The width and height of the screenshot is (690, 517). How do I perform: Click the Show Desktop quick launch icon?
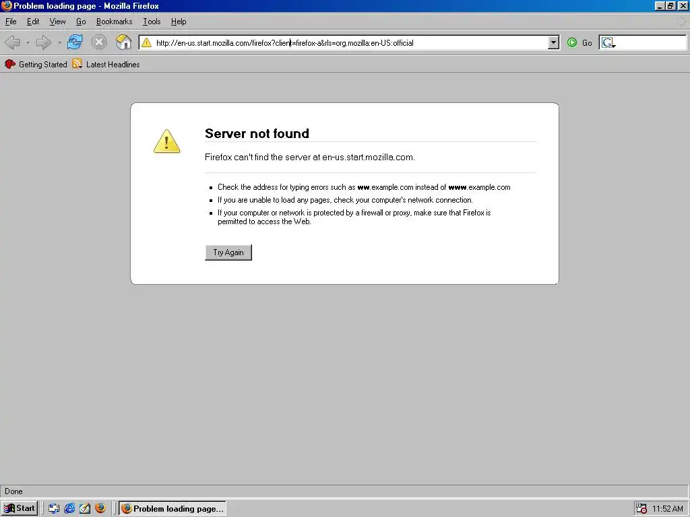pyautogui.click(x=54, y=508)
